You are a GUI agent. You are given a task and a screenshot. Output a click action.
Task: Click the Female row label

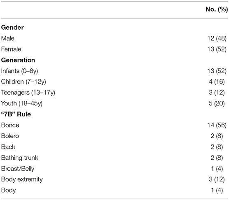pos(11,49)
